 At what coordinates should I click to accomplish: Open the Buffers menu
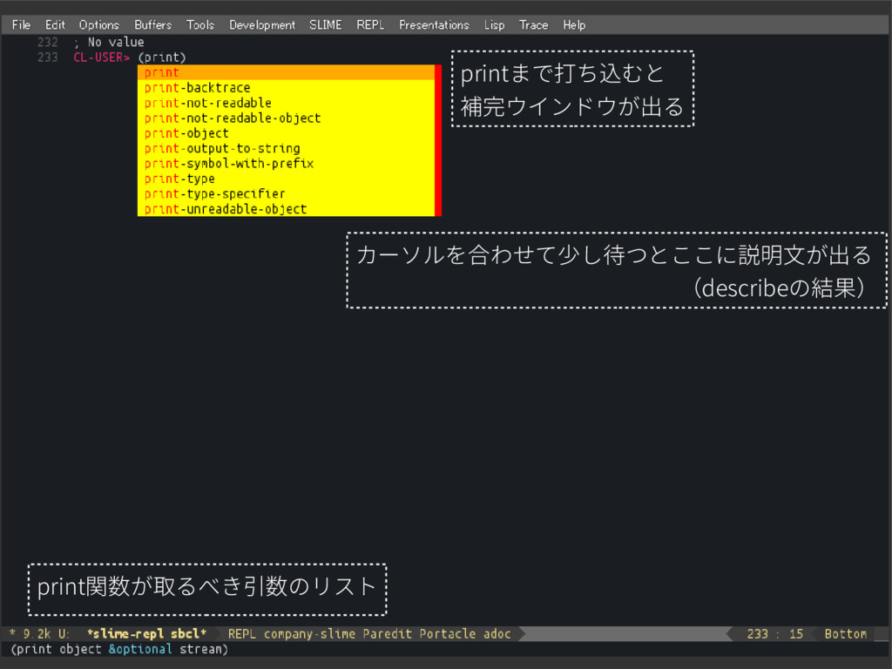(153, 25)
